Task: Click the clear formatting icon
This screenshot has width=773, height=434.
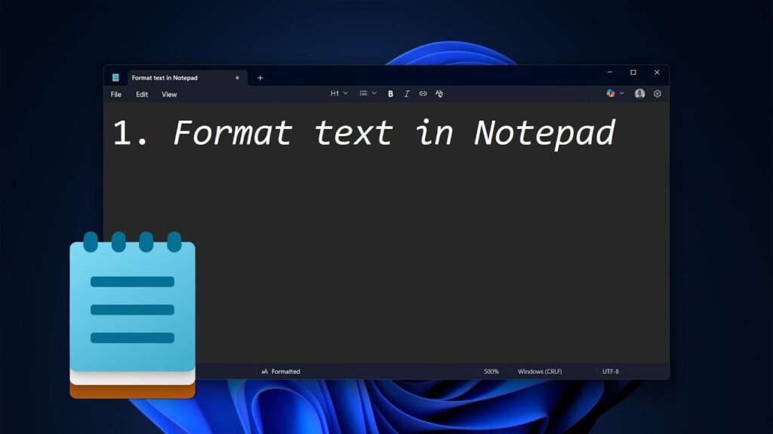Action: point(439,93)
